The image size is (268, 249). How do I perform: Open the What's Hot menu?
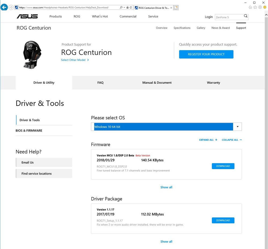click(100, 16)
